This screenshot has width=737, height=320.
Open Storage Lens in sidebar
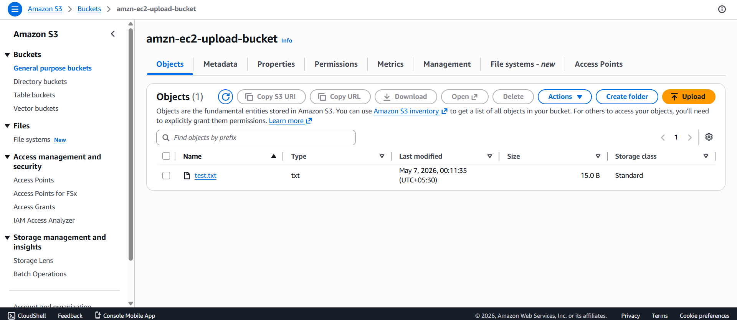tap(33, 261)
